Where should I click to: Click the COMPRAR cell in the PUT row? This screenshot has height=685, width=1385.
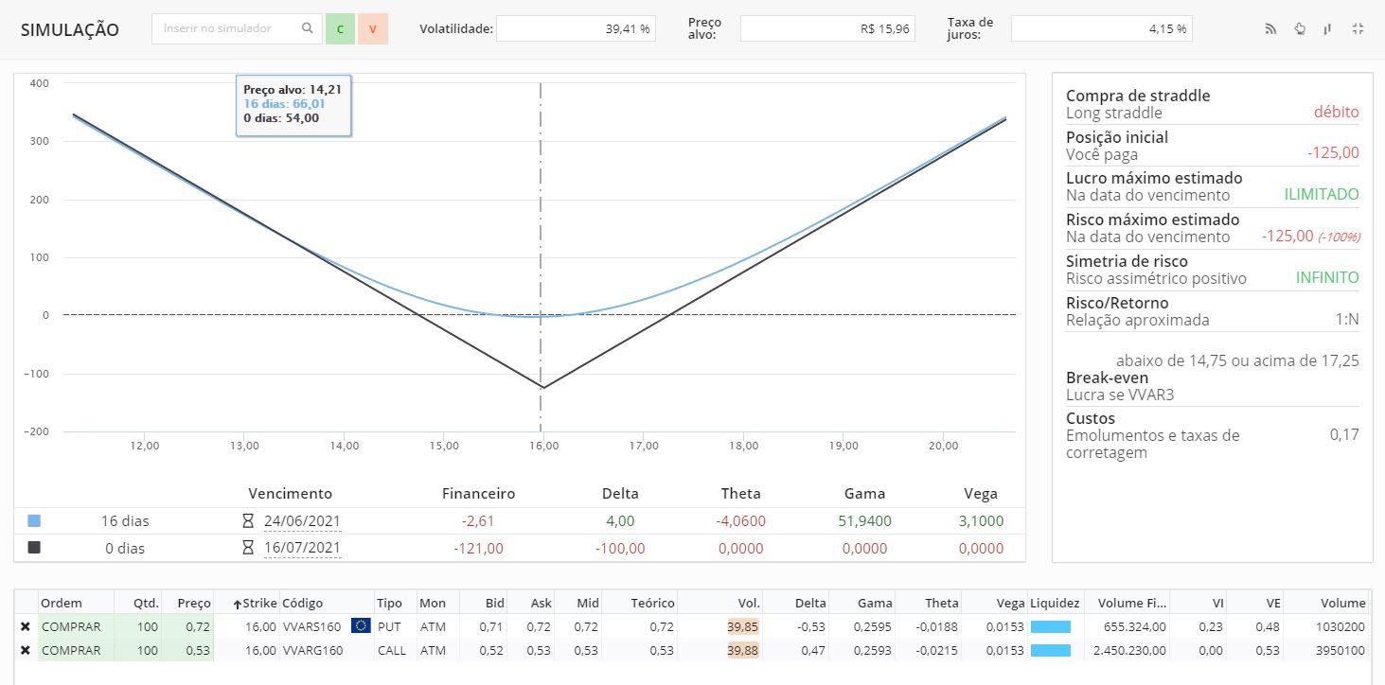(x=76, y=626)
